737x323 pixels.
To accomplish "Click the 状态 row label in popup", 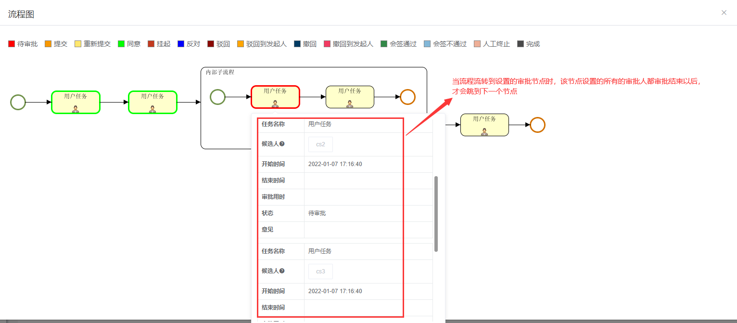I will click(267, 213).
